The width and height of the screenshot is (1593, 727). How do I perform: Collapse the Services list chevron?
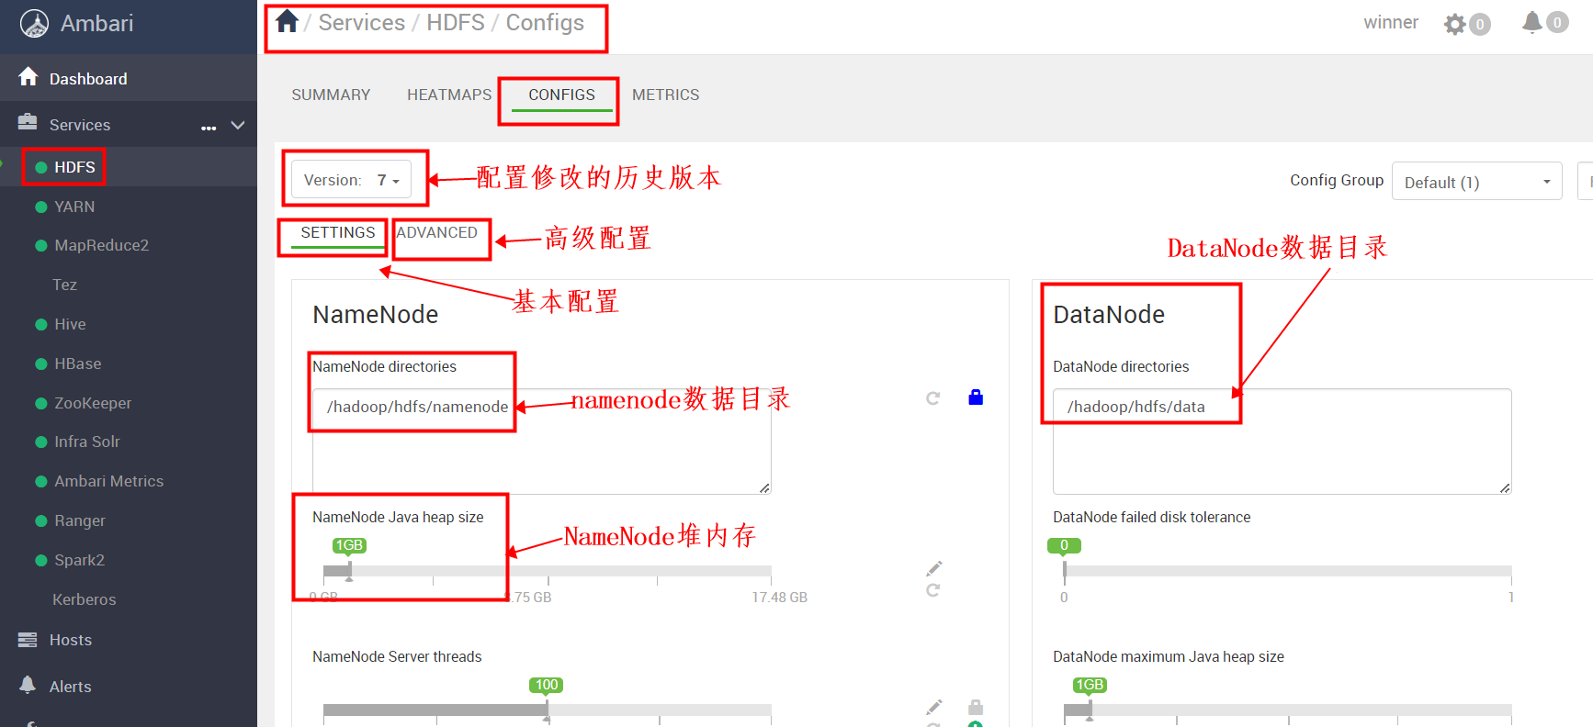coord(238,125)
